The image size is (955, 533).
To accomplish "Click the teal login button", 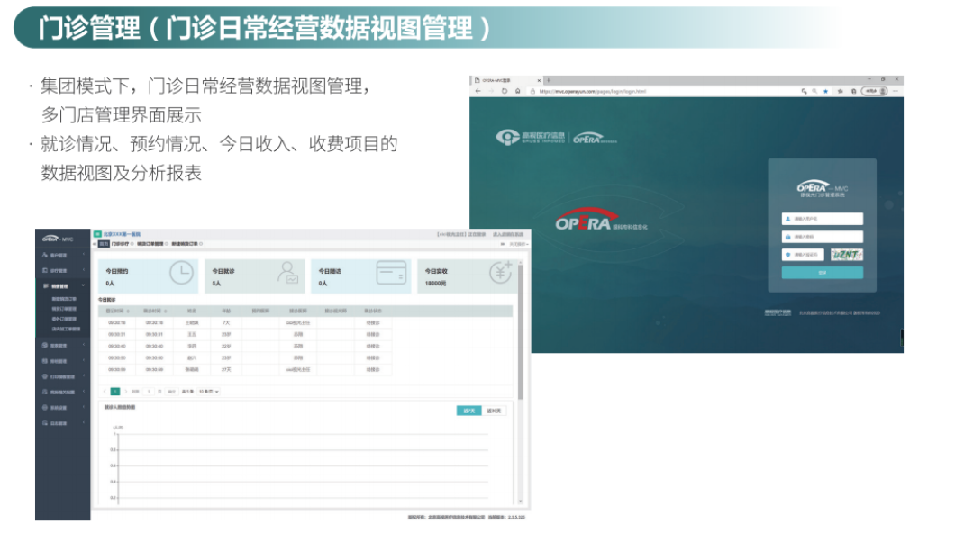I will tap(823, 273).
